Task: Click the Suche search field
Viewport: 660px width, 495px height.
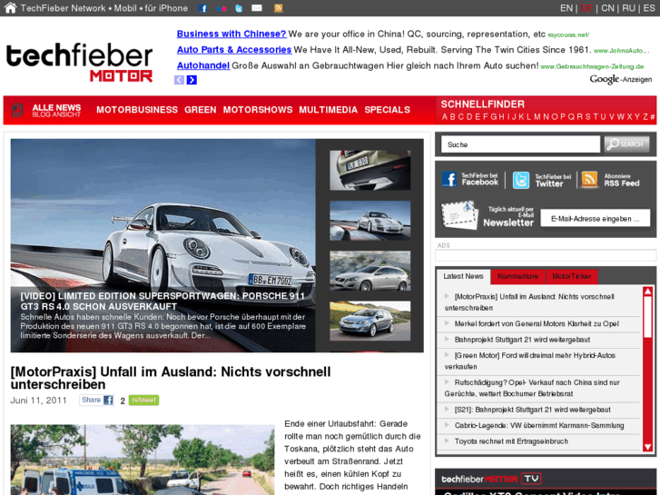Action: pyautogui.click(x=520, y=144)
